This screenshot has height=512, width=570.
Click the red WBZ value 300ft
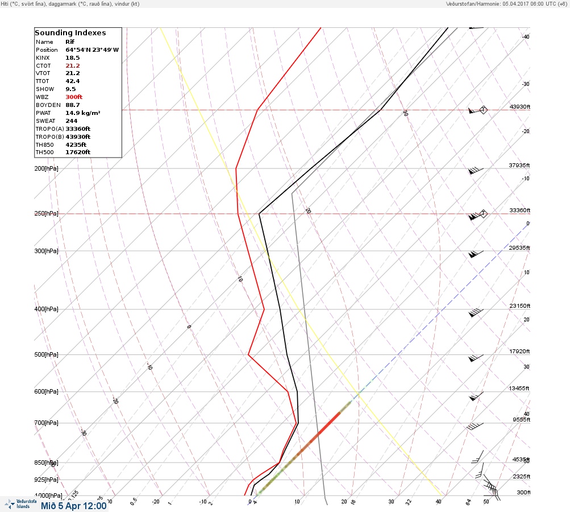click(74, 97)
